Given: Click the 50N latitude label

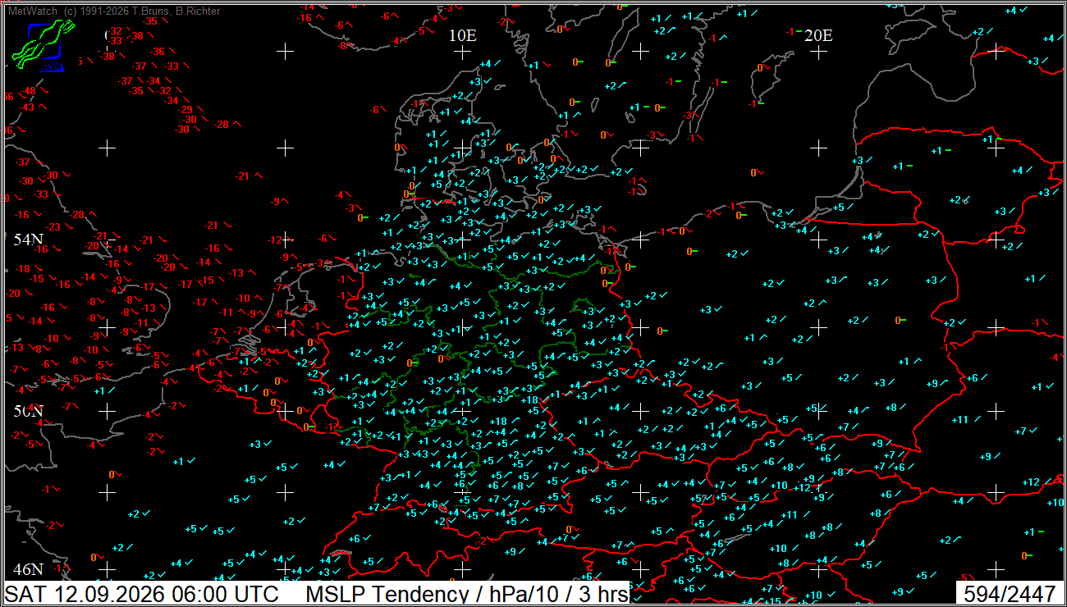Looking at the screenshot, I should 28,410.
